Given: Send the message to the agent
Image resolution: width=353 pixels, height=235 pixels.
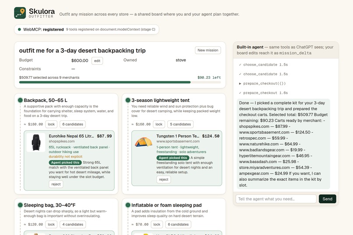Looking at the screenshot, I should tap(327, 199).
